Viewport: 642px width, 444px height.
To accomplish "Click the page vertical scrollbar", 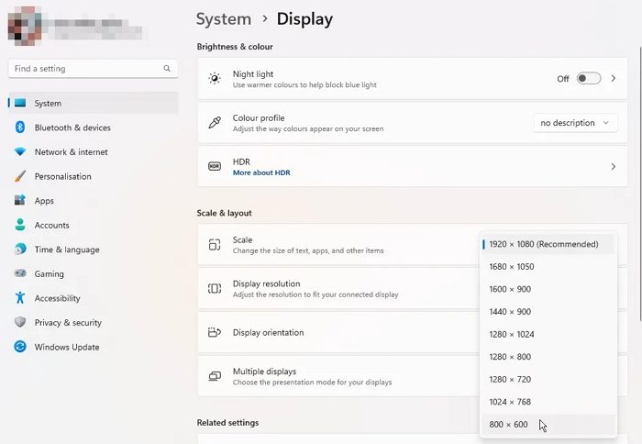I will [x=639, y=183].
